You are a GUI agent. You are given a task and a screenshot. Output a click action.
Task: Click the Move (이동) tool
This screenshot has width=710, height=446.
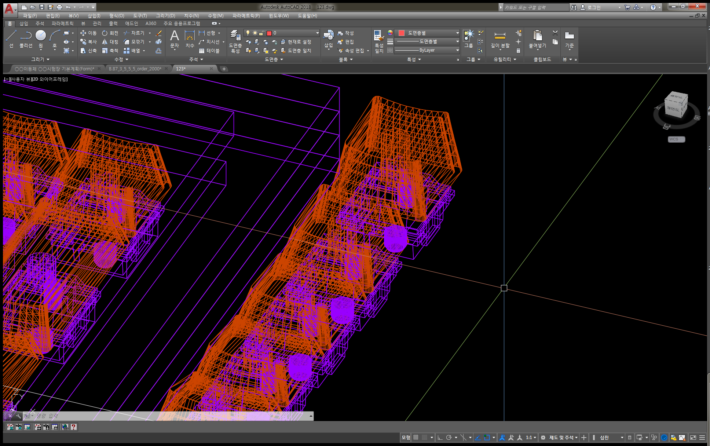(x=88, y=33)
